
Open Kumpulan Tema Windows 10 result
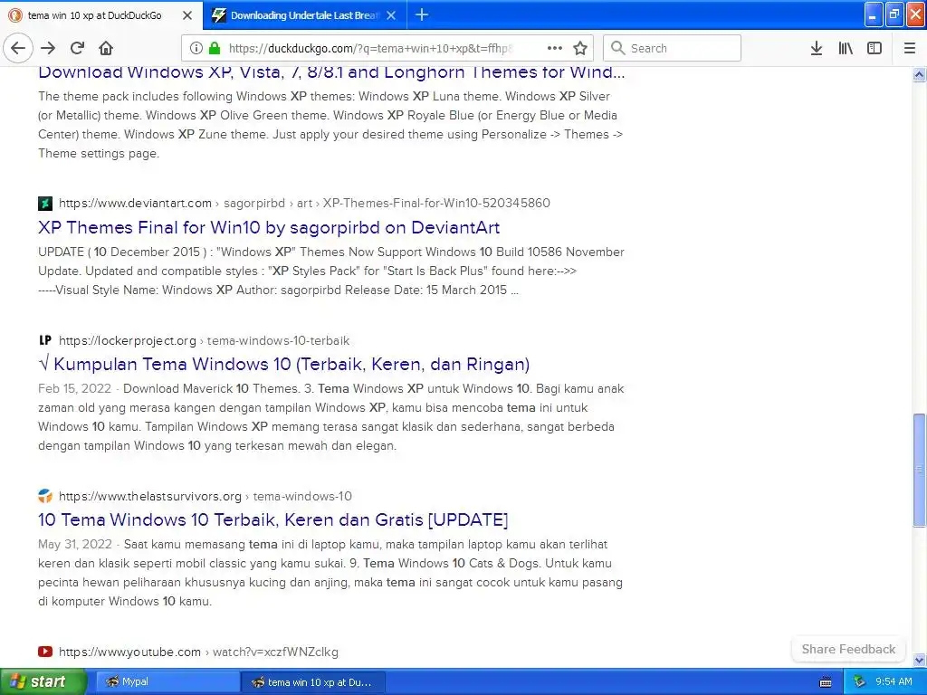pos(283,364)
